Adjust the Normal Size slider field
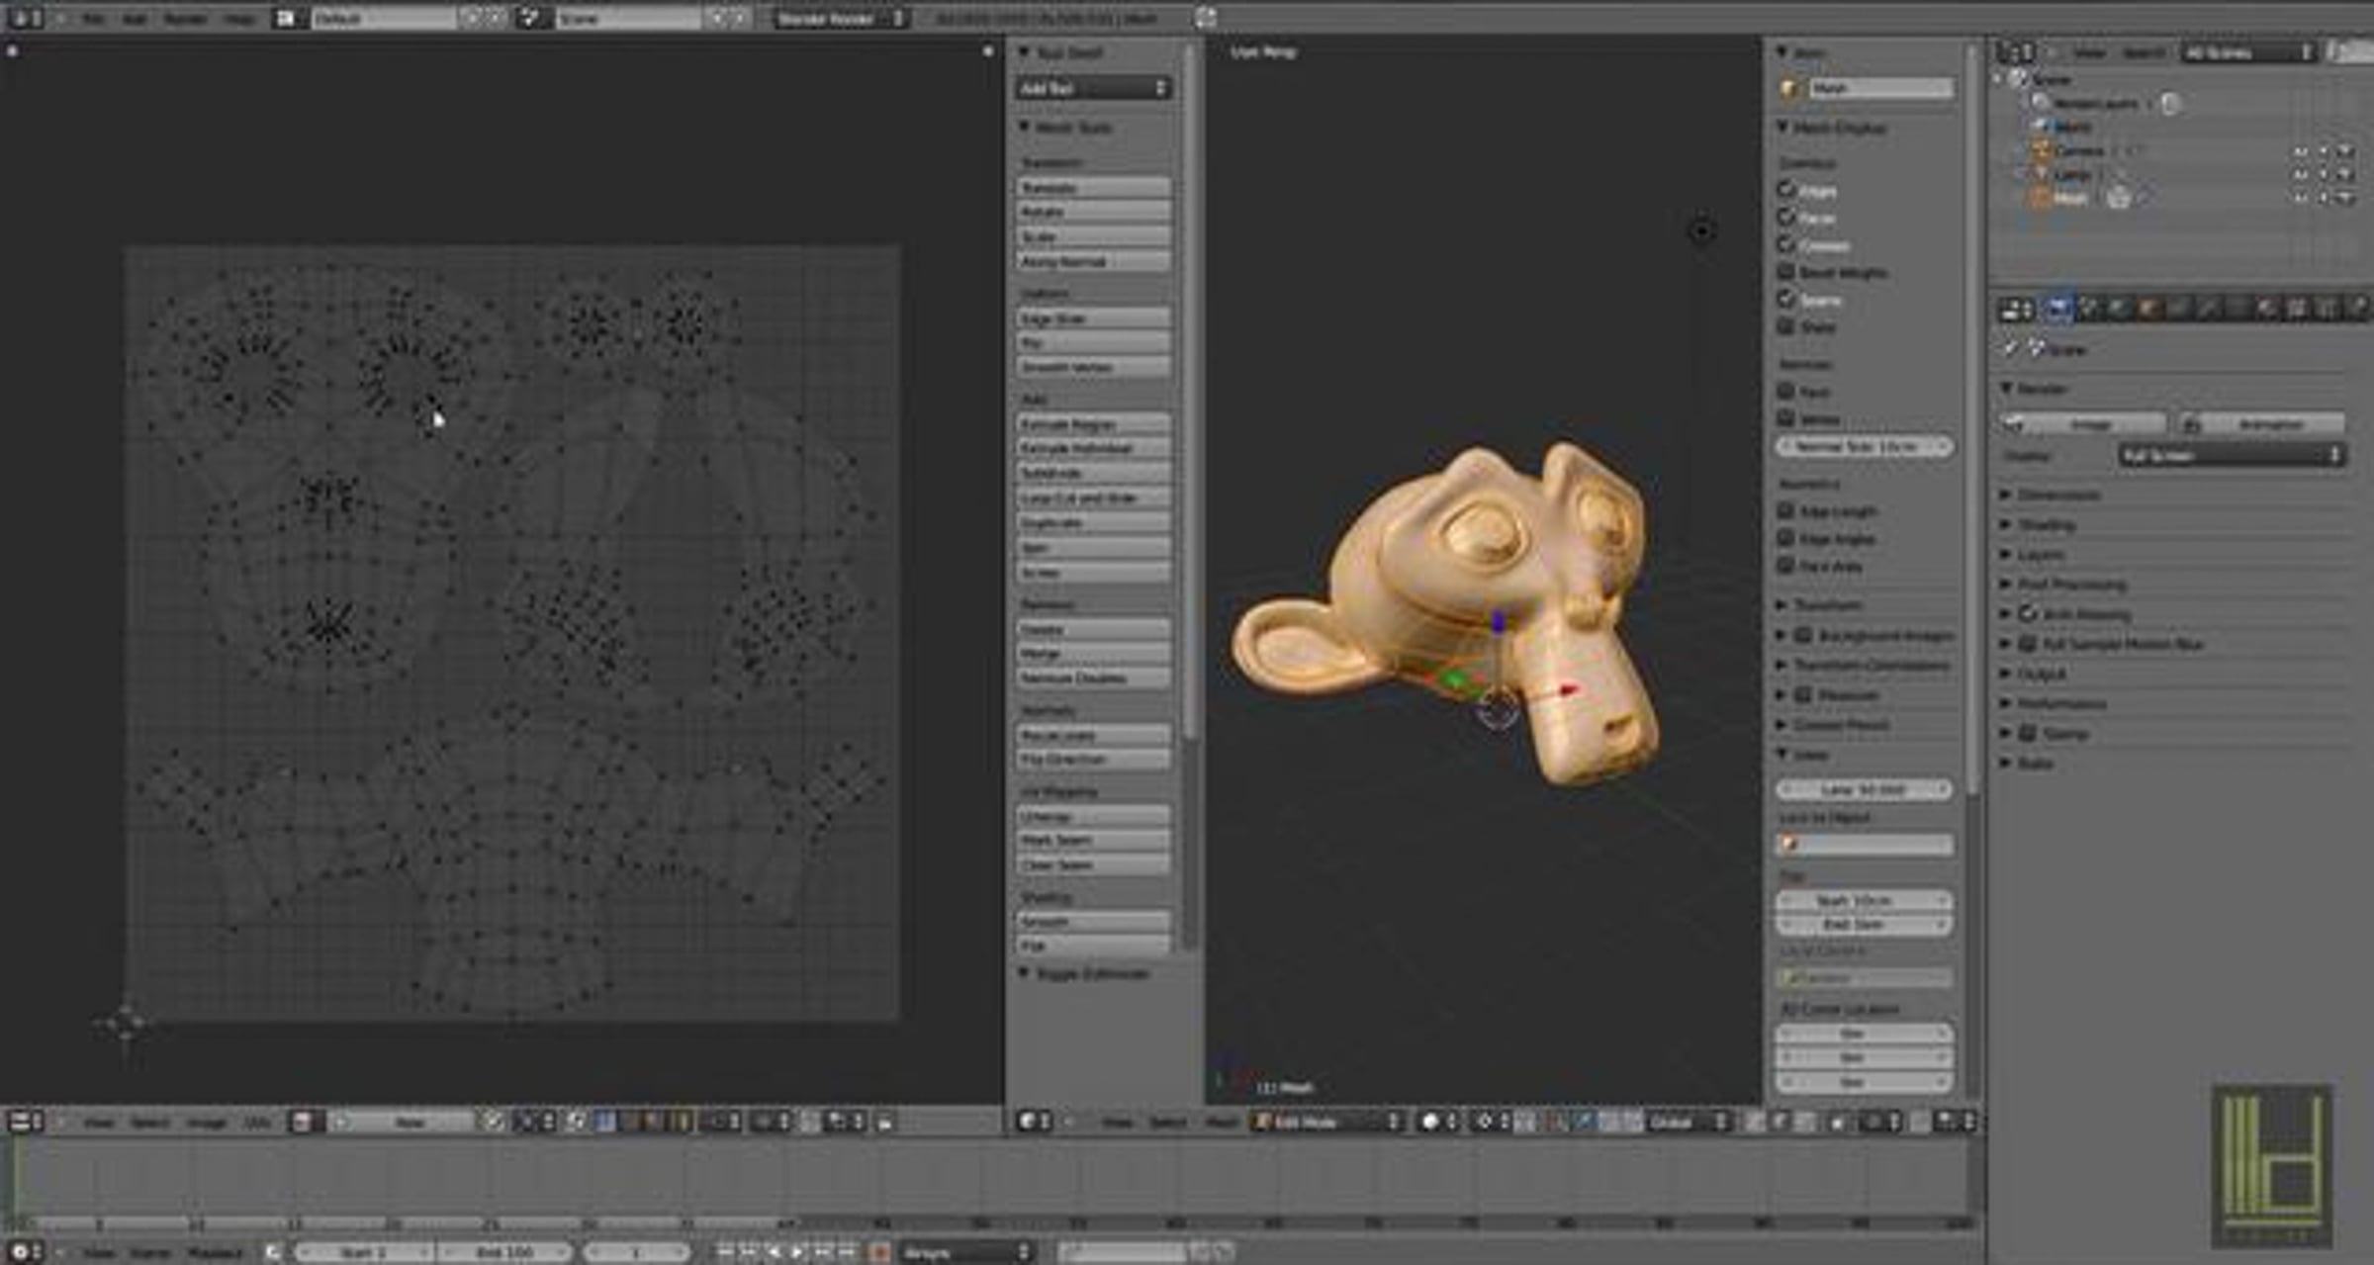This screenshot has width=2374, height=1265. (1865, 446)
